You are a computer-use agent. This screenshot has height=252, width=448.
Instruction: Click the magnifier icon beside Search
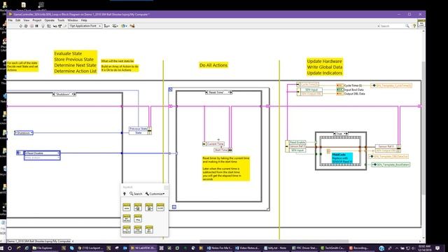(407, 26)
